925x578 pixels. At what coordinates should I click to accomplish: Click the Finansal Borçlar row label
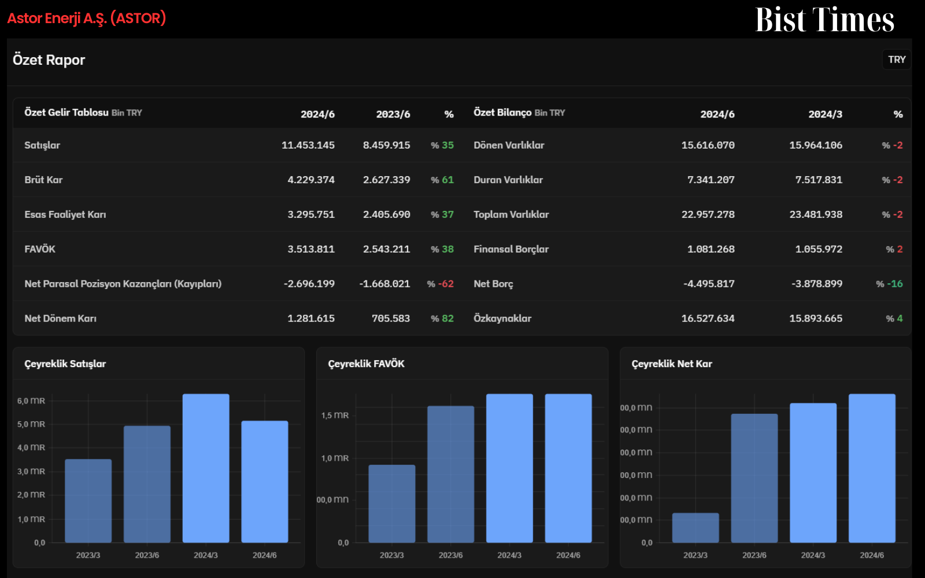[x=511, y=249]
